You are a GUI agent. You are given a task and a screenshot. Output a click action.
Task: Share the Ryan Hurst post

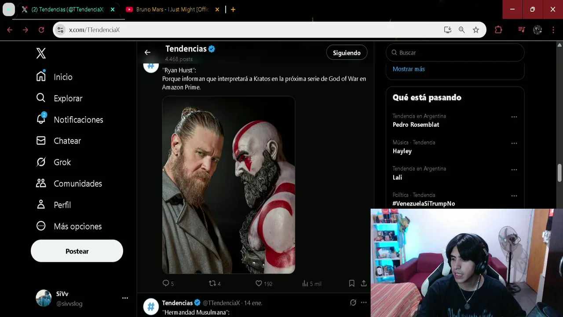(364, 284)
